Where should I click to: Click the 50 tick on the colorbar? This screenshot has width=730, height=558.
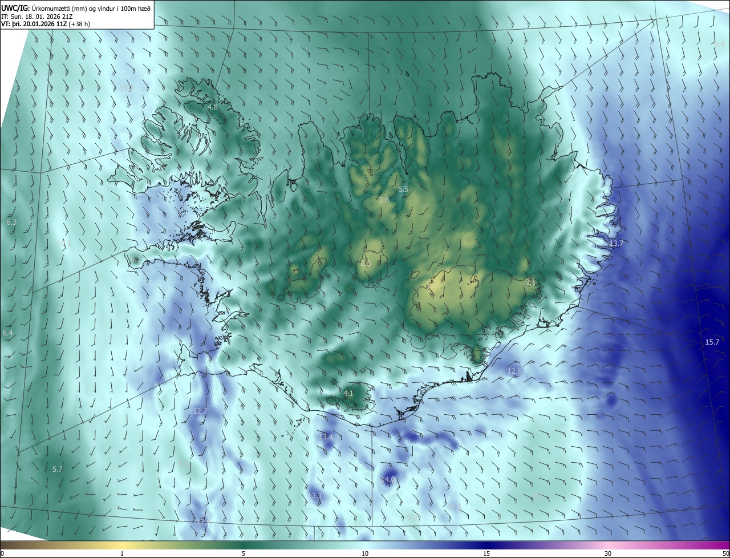[725, 554]
